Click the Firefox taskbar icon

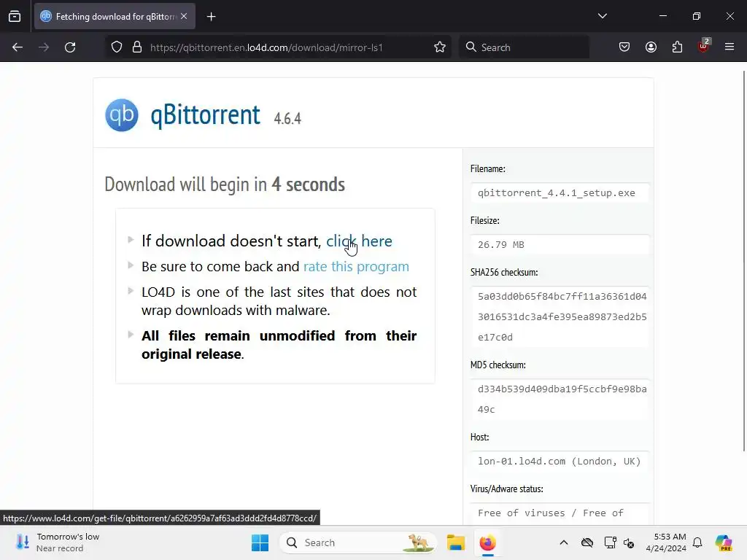(487, 542)
